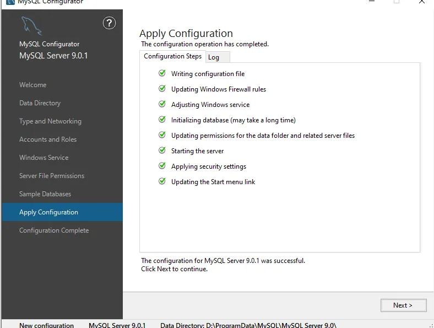Click the check icon for Updating Windows Firewall rules
Screen dimensions: 434x328
coord(162,89)
